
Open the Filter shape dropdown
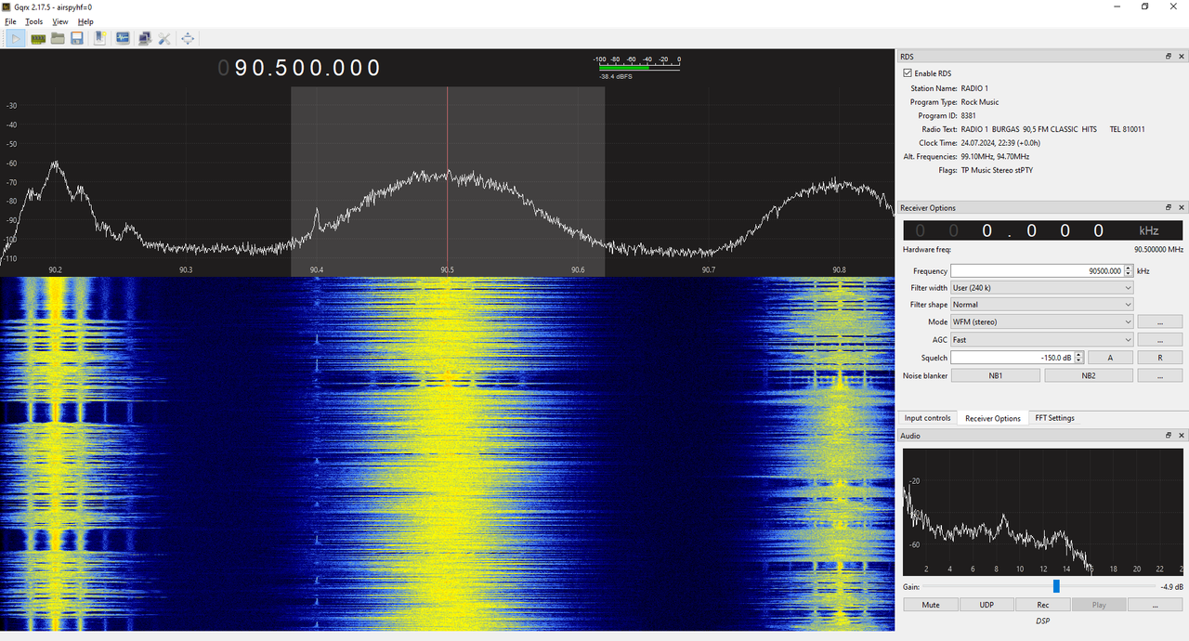[1041, 305]
